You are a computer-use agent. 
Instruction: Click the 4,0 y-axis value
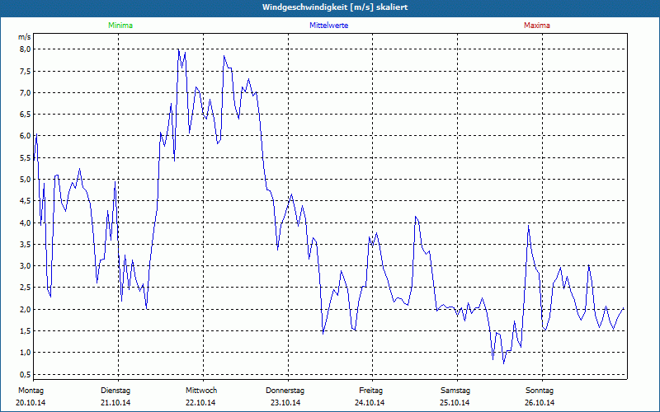coord(26,222)
